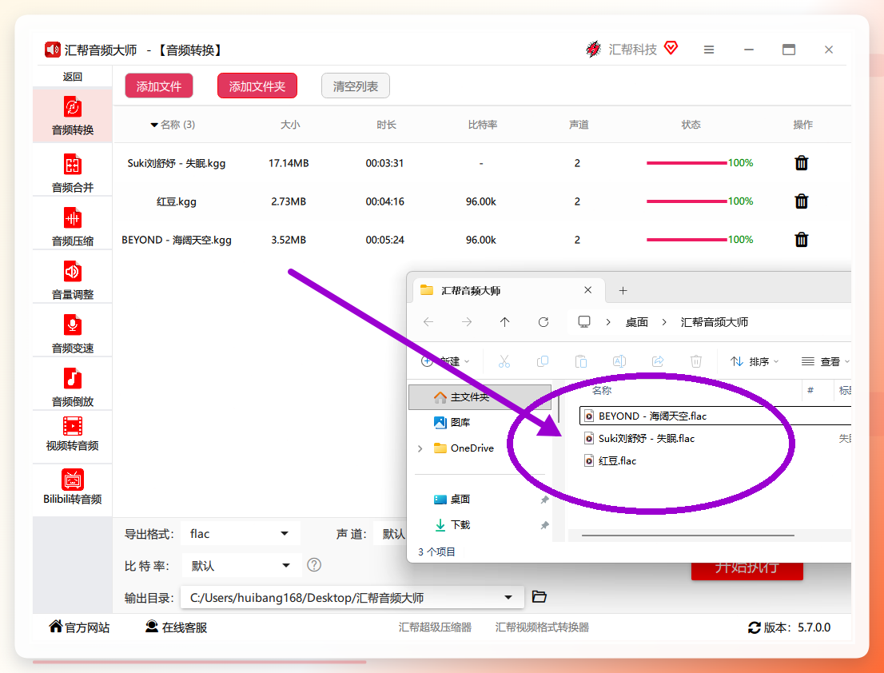The width and height of the screenshot is (884, 673).
Task: Delete the Suki刘舒妤 - 失眠.kgg row
Action: tap(801, 163)
